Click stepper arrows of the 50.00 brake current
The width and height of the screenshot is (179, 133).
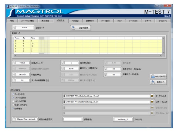[x=63, y=68]
